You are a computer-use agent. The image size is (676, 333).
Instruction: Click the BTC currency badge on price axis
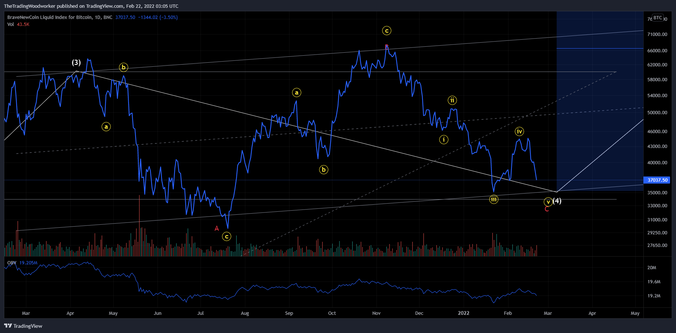pyautogui.click(x=658, y=18)
